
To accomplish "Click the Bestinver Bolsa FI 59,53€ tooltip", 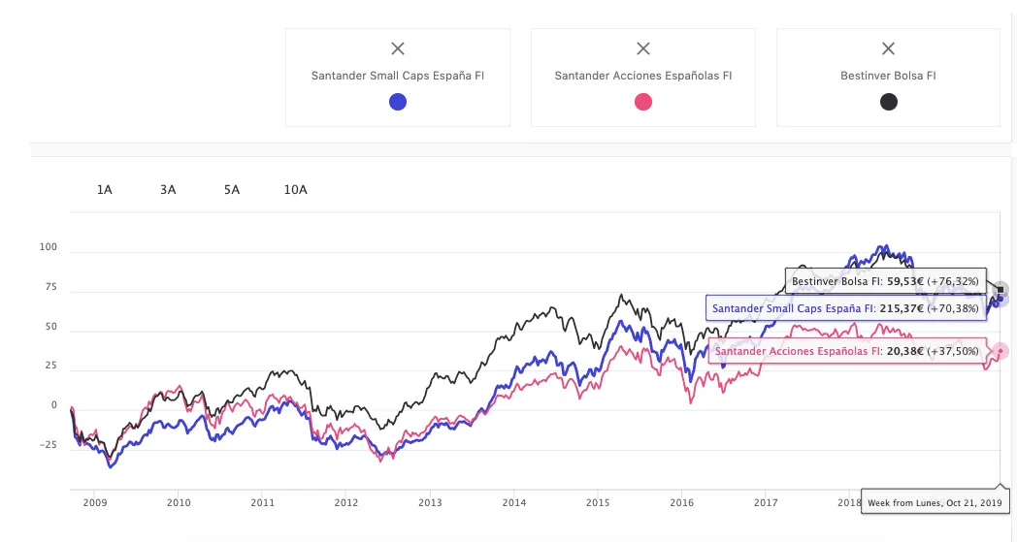I will (x=885, y=281).
